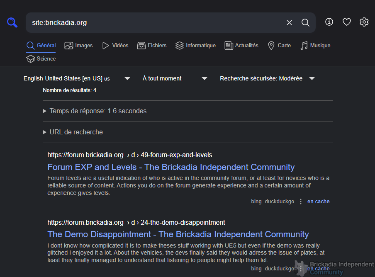Switch to the Images tab

click(x=79, y=46)
